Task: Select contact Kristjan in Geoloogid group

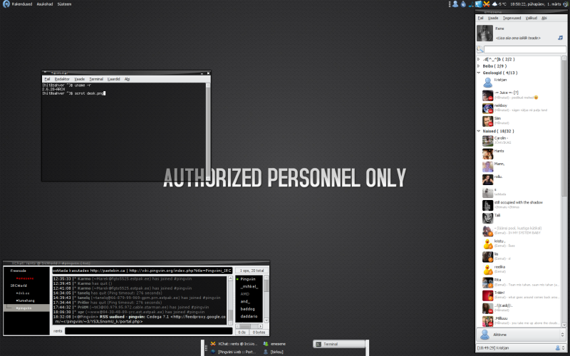Action: (519, 83)
